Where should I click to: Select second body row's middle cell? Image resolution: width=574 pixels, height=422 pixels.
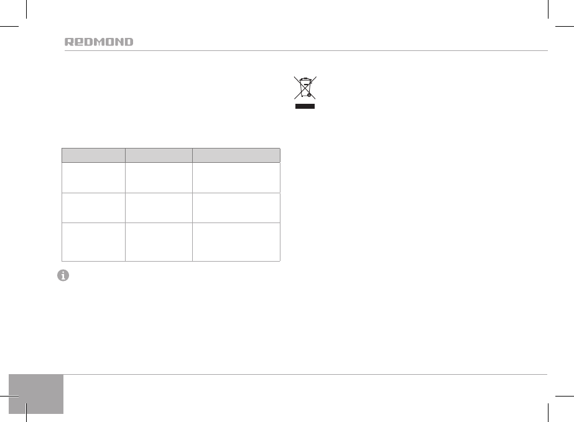[159, 208]
